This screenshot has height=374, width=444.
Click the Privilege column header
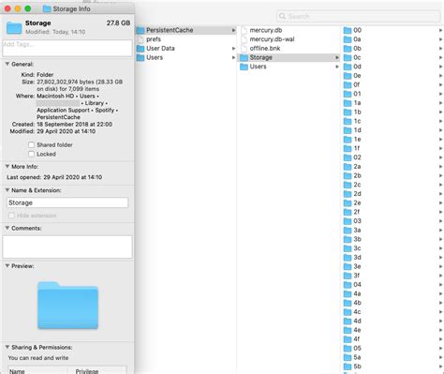click(97, 370)
